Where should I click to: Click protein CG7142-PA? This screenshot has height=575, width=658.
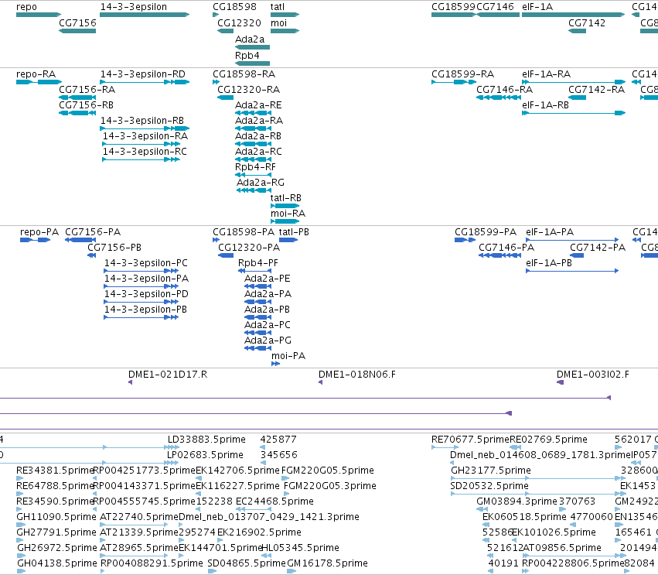[x=598, y=248]
